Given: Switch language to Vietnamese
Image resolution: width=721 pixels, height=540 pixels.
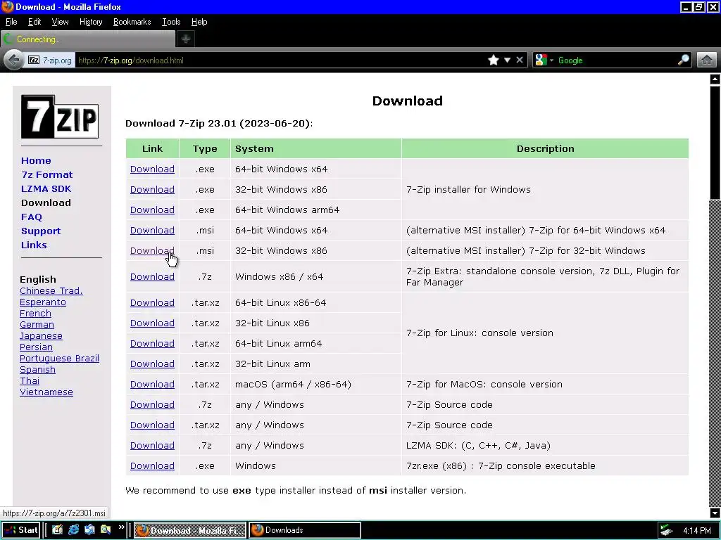Looking at the screenshot, I should click(46, 392).
